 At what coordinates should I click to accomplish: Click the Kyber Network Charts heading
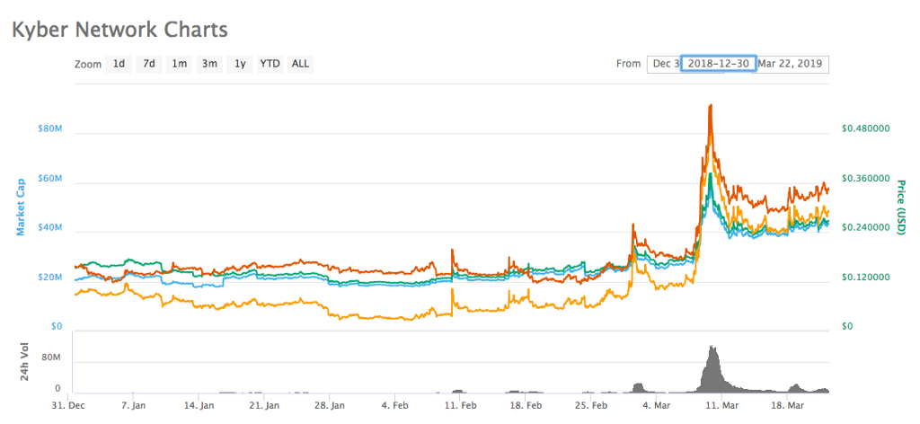coord(119,29)
